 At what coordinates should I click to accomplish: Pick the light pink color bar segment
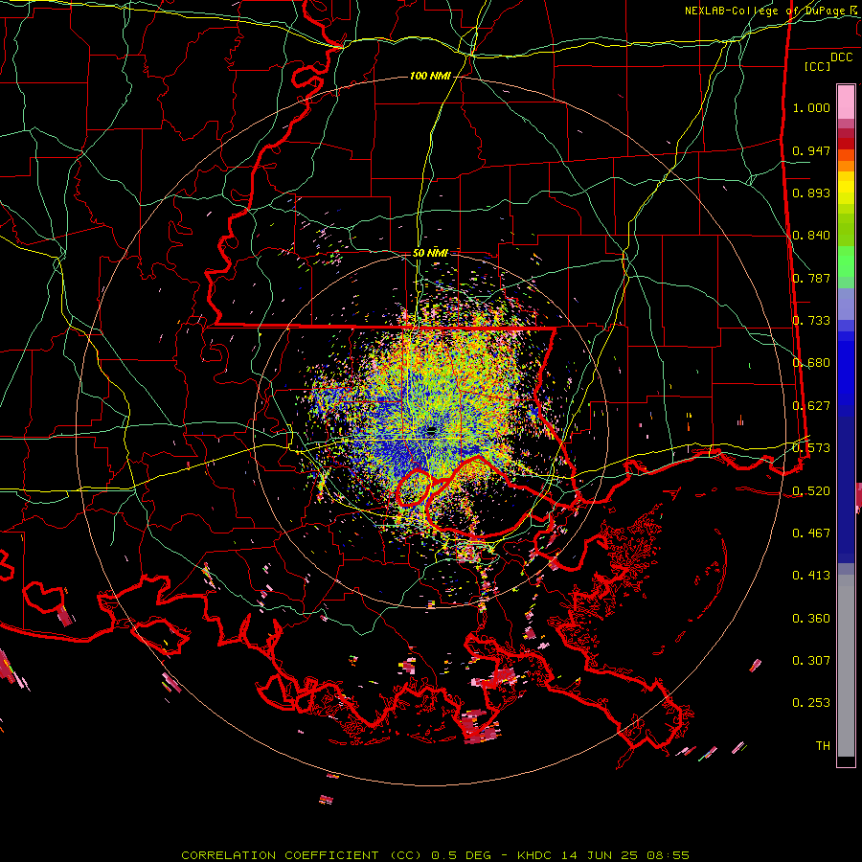(x=846, y=102)
